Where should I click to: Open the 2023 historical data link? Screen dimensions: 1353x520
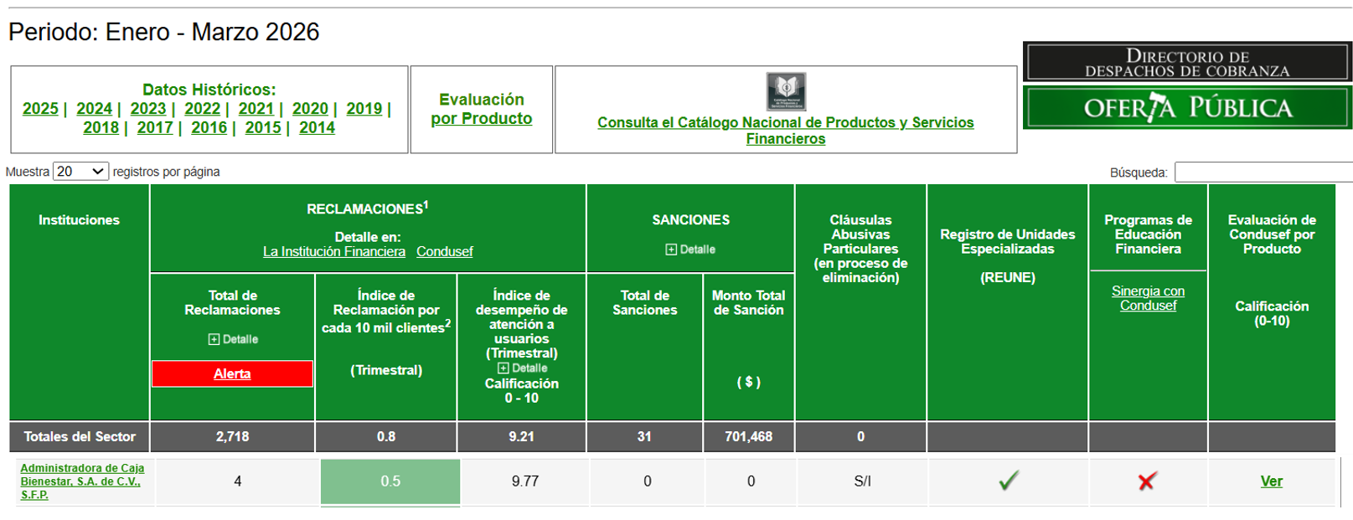[x=148, y=109]
